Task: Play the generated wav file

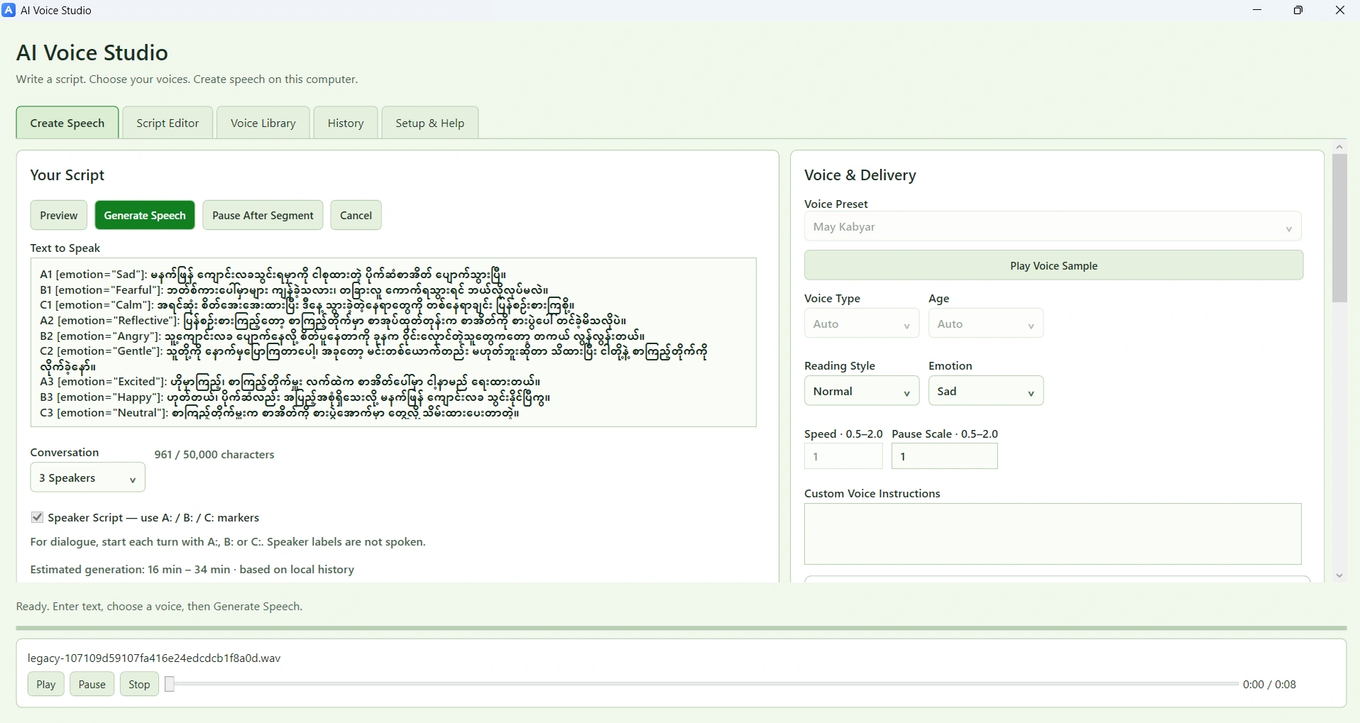Action: coord(46,684)
